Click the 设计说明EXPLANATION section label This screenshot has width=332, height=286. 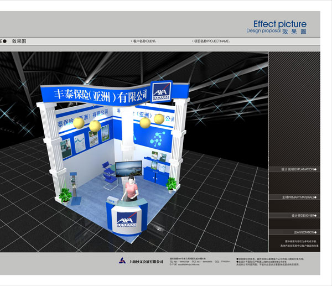(299, 169)
